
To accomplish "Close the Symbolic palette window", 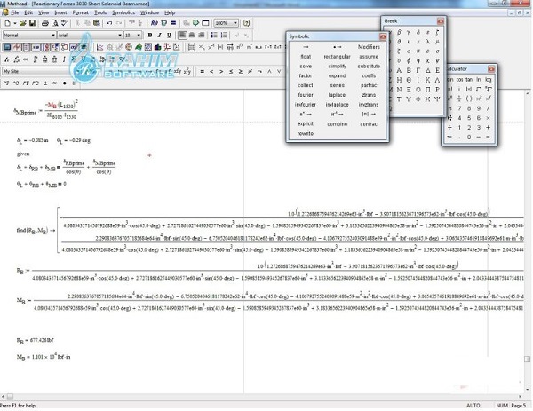I will pyautogui.click(x=383, y=36).
